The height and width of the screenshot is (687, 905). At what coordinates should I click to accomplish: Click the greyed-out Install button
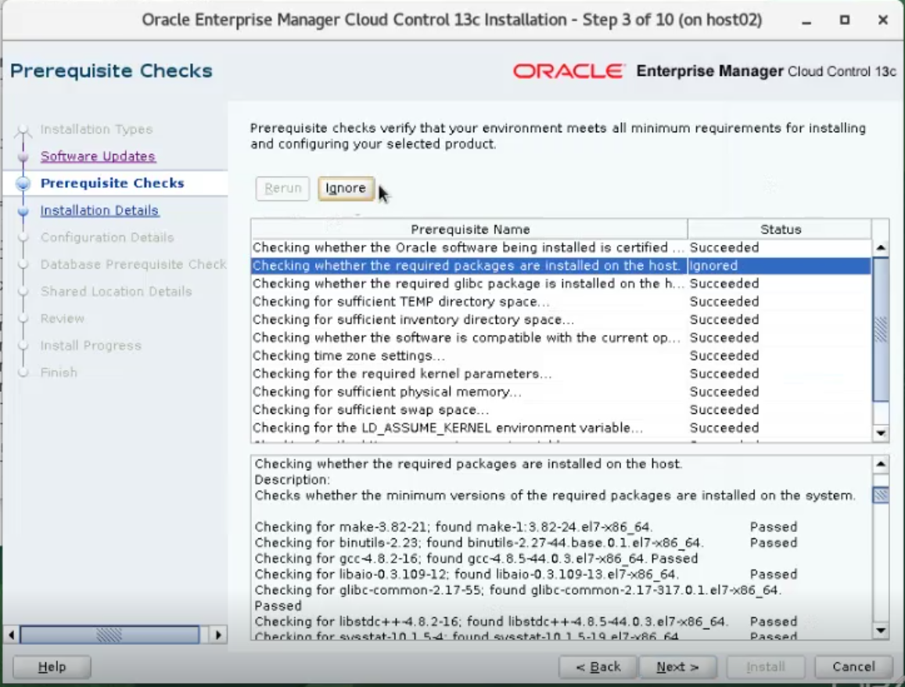point(765,667)
